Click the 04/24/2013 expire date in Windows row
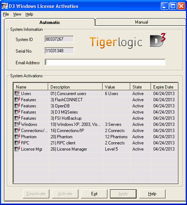The image size is (187, 205). click(164, 124)
